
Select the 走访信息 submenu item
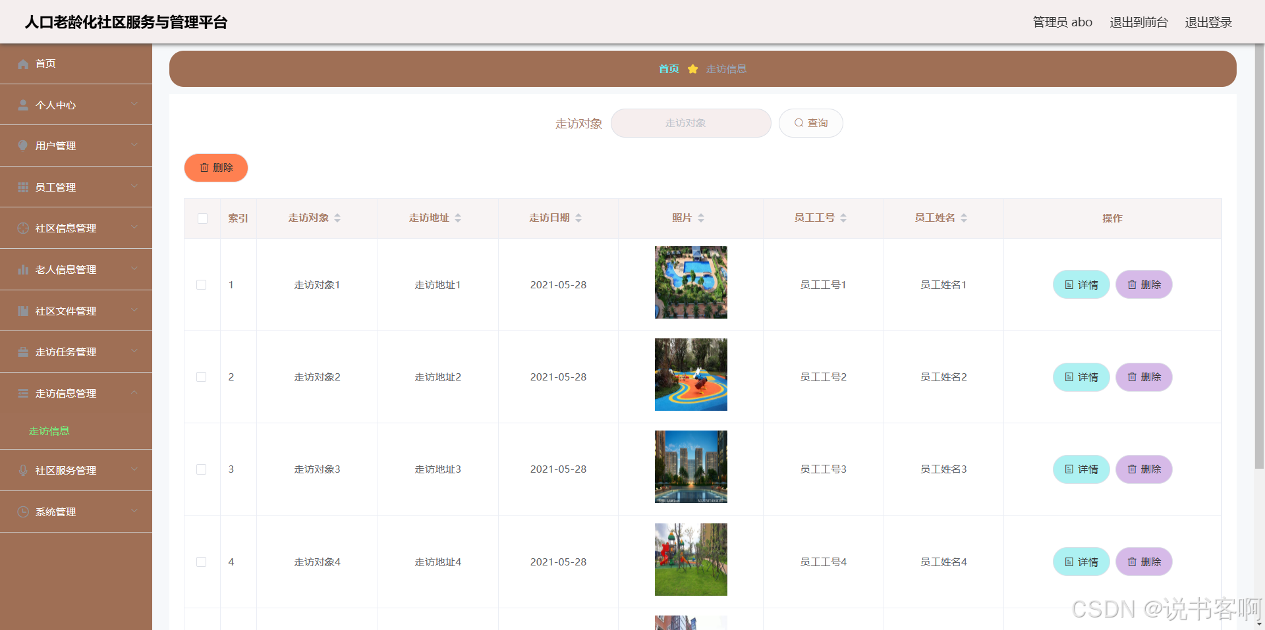pos(76,431)
